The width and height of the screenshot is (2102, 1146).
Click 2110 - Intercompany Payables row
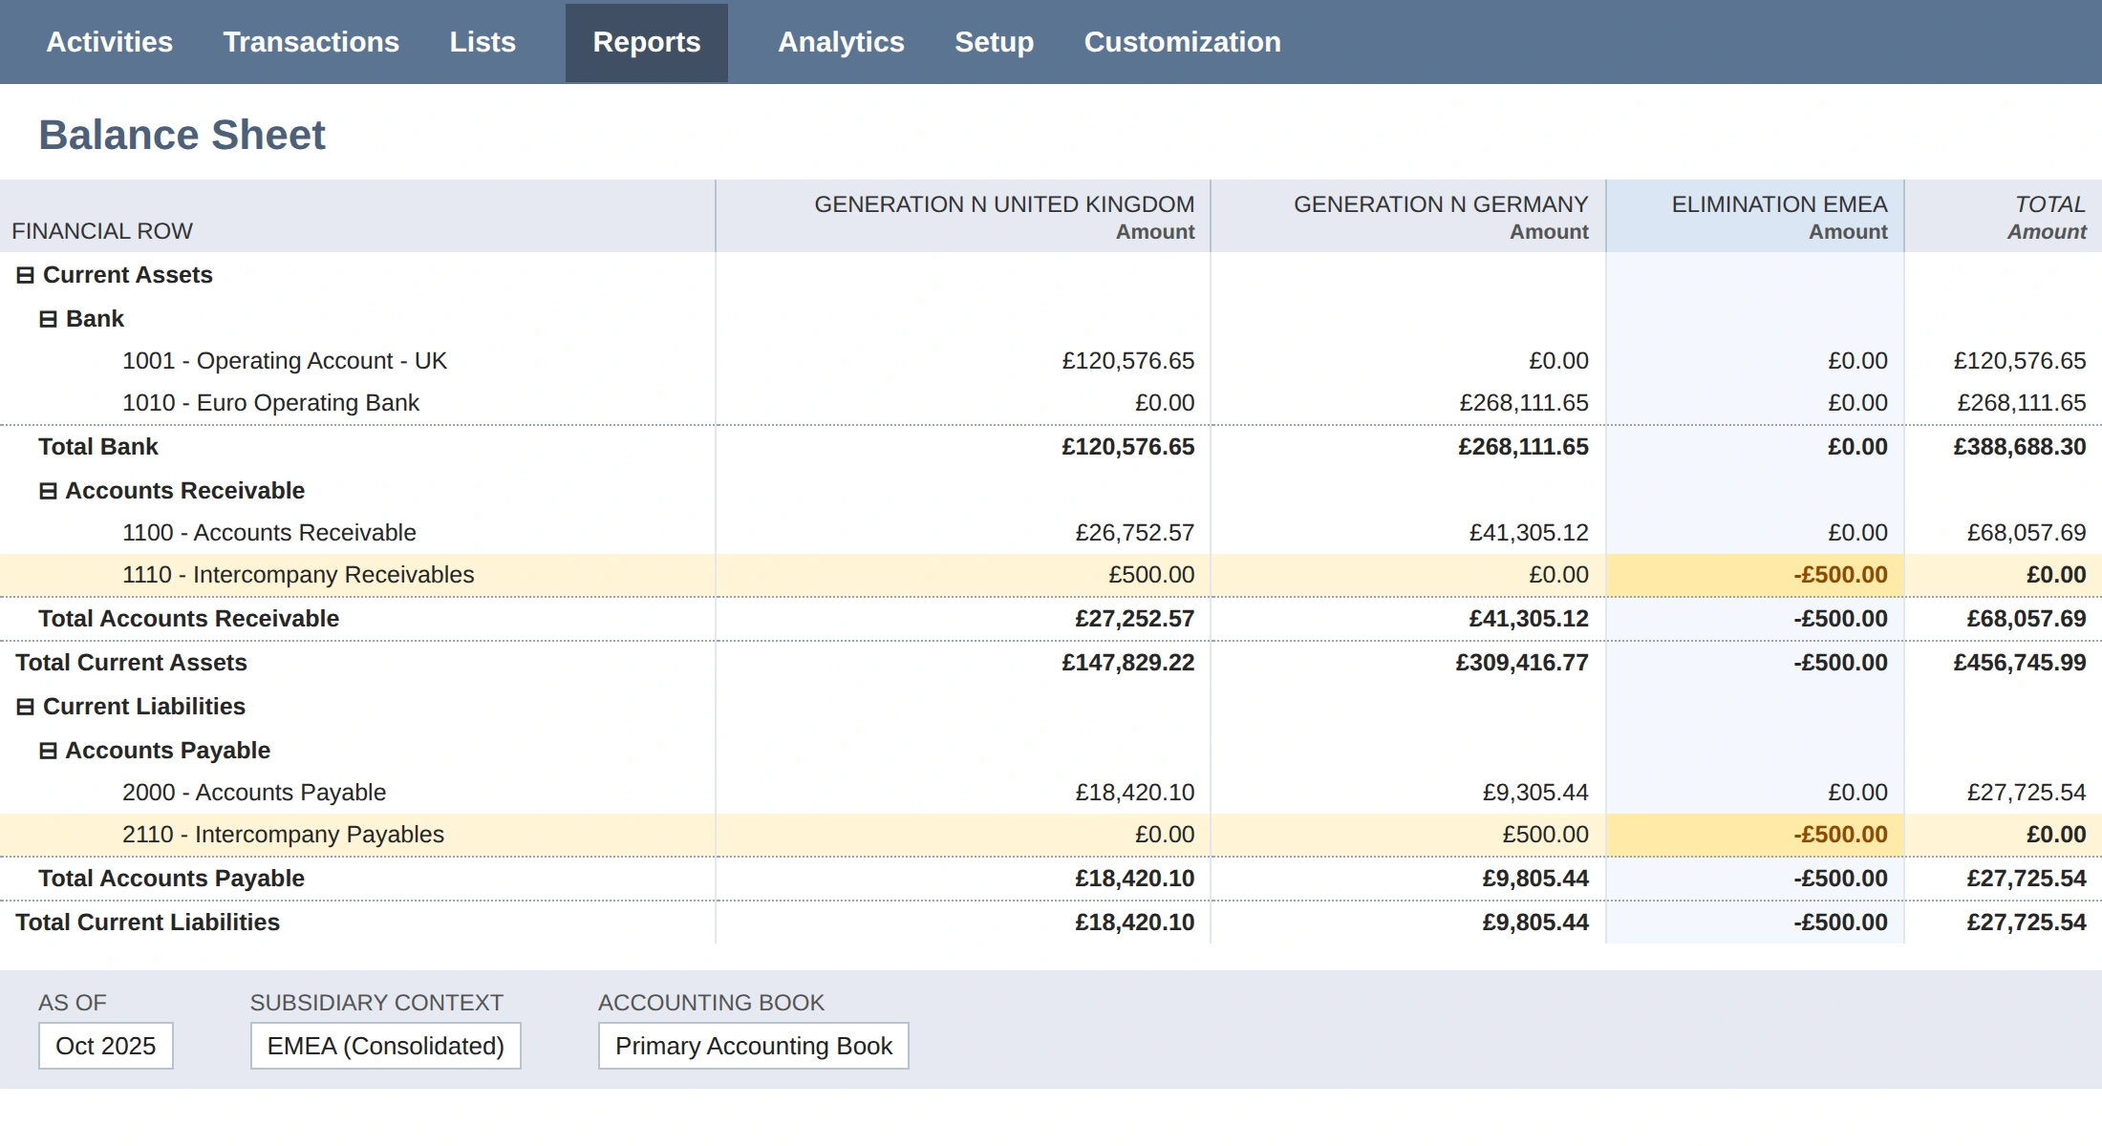pos(1051,835)
